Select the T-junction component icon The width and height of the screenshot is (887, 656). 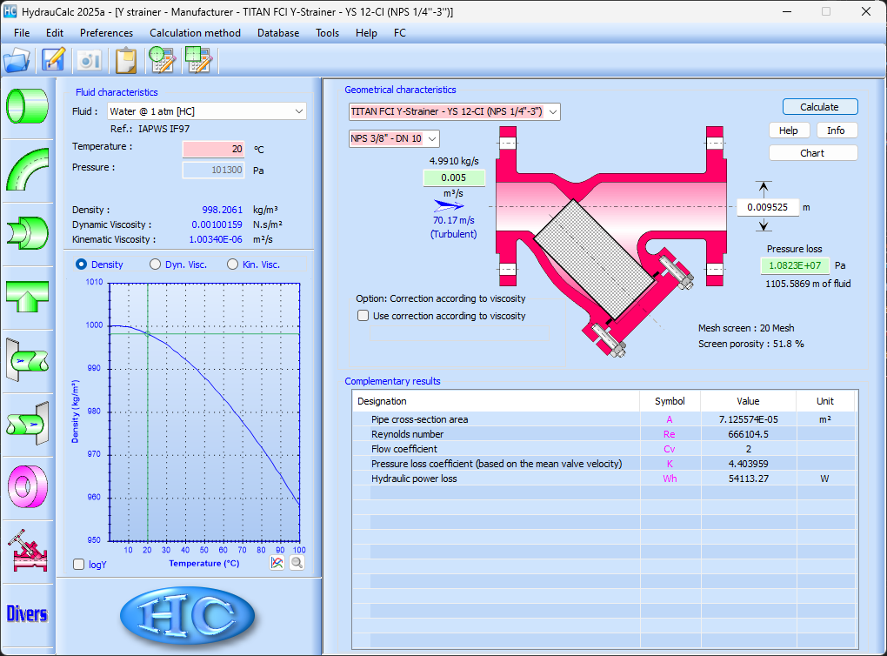point(28,298)
